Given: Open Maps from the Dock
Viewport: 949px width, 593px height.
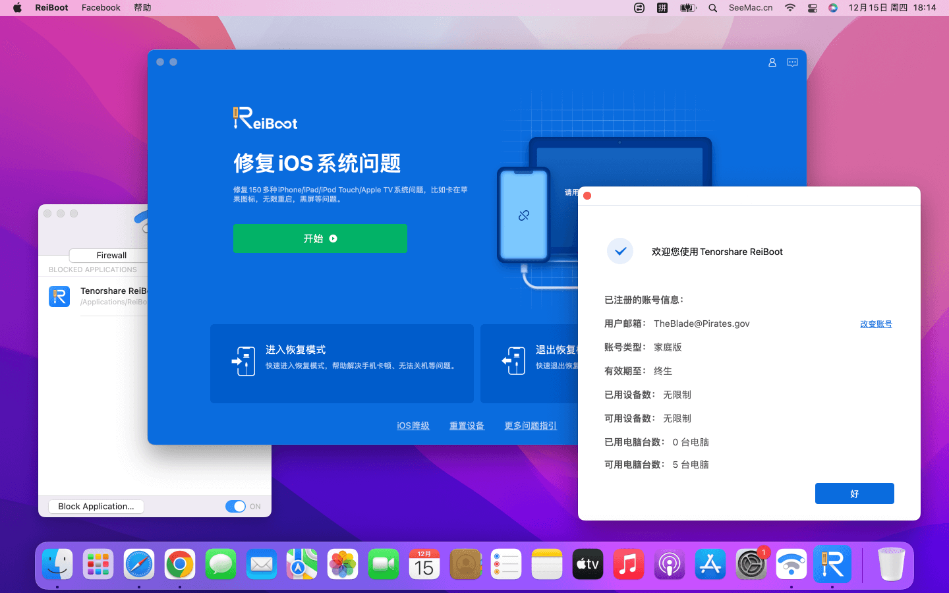Looking at the screenshot, I should [x=302, y=565].
